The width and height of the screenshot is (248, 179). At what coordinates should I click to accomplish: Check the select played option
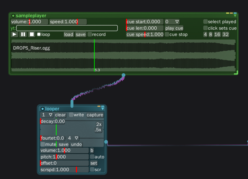coord(205,21)
